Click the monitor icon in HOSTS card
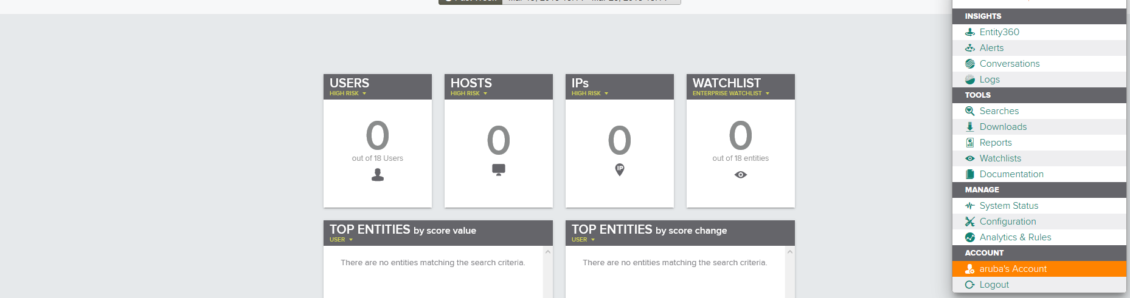The width and height of the screenshot is (1130, 298). (499, 169)
